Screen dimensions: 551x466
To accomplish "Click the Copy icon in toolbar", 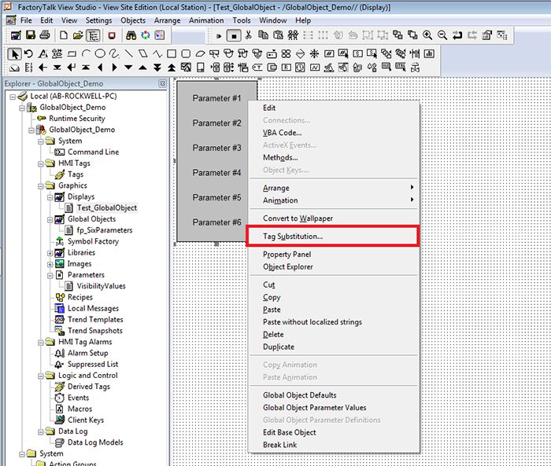I will (263, 35).
